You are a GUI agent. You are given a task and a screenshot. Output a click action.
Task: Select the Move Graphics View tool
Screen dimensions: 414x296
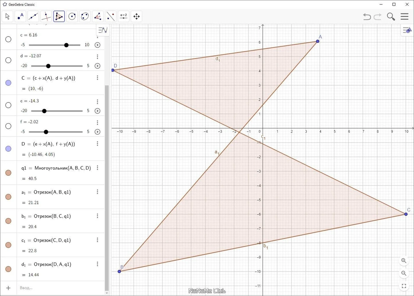(136, 16)
